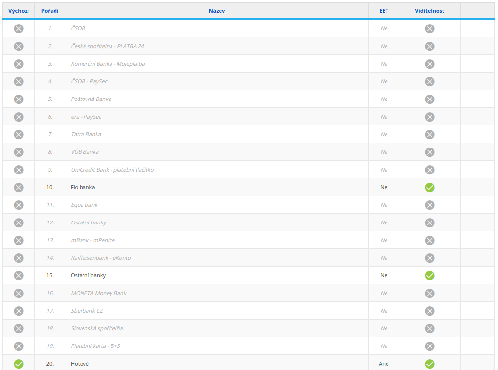
Task: Enable visibility of Ostatní banky row 12
Action: pos(430,223)
